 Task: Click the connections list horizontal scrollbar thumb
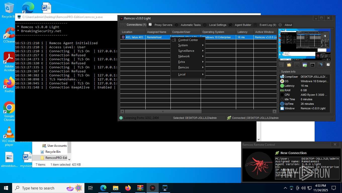pos(163,111)
